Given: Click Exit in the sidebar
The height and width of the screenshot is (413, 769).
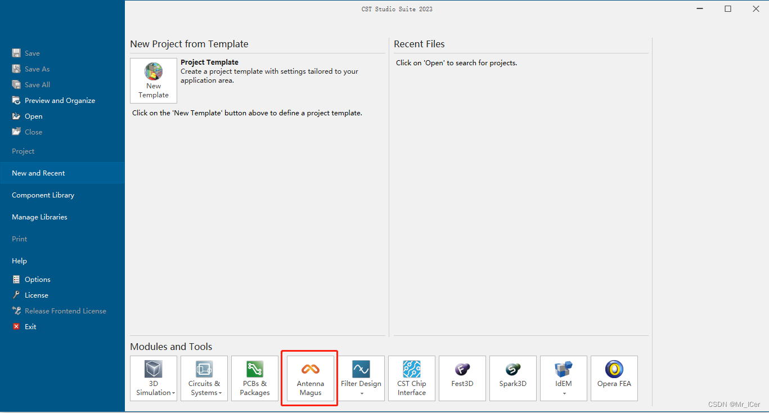Looking at the screenshot, I should point(24,327).
